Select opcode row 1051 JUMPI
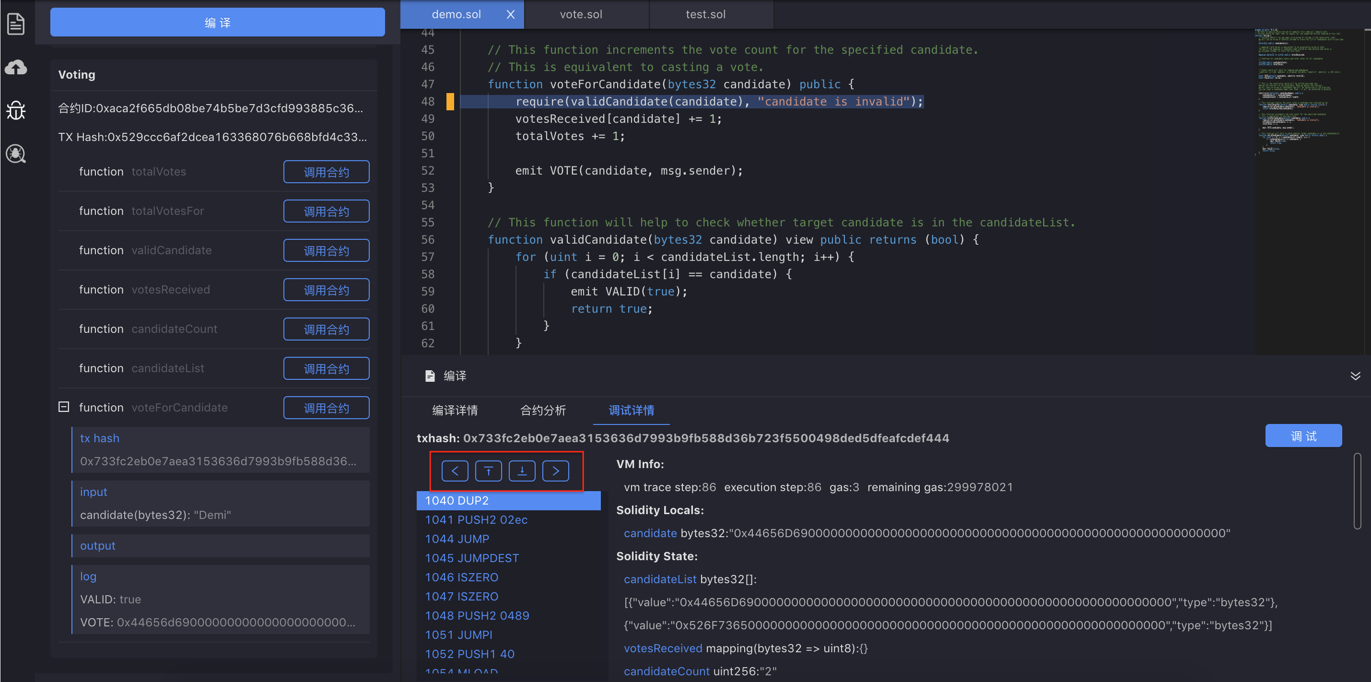This screenshot has height=682, width=1371. (508, 635)
